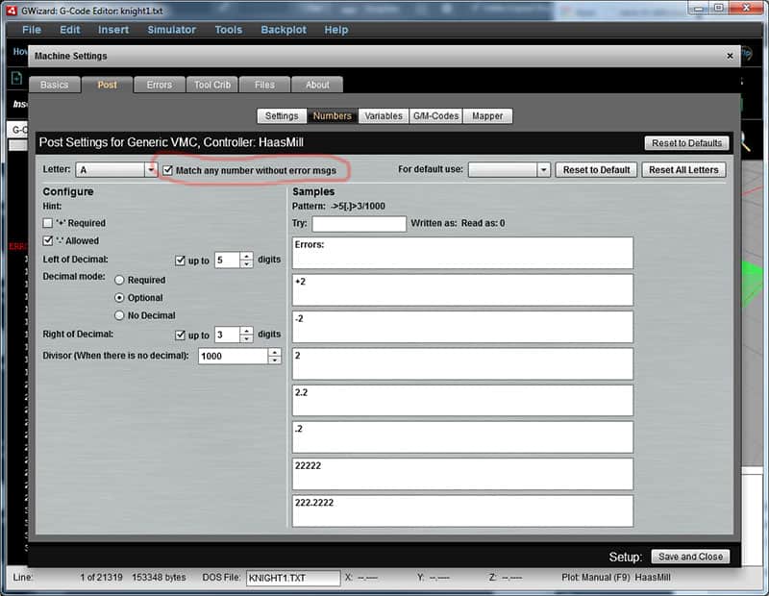The height and width of the screenshot is (596, 769).
Task: Click Save and Close
Action: point(689,556)
